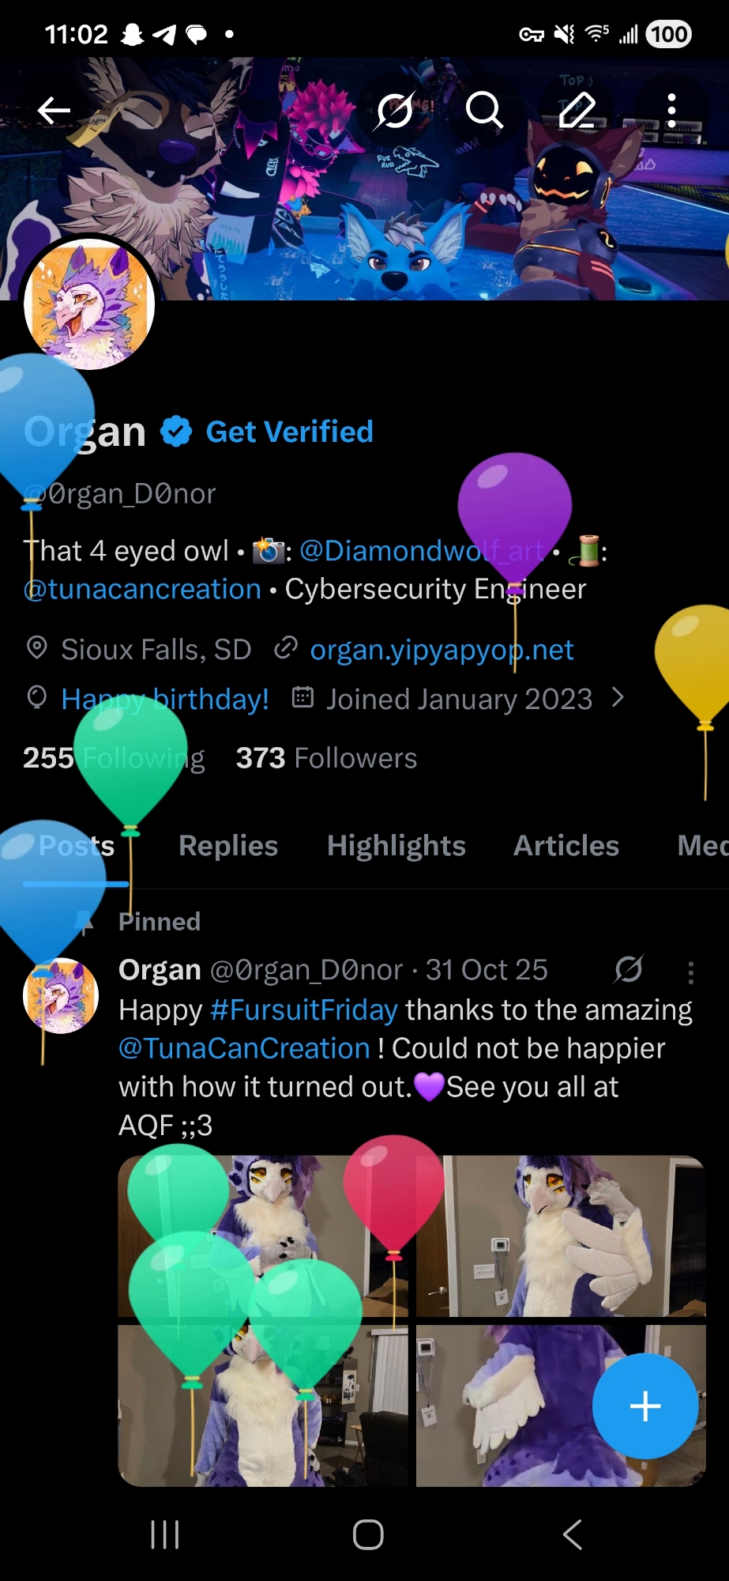Viewport: 729px width, 1581px height.
Task: Open the pinned post's three-dot menu
Action: tap(691, 972)
